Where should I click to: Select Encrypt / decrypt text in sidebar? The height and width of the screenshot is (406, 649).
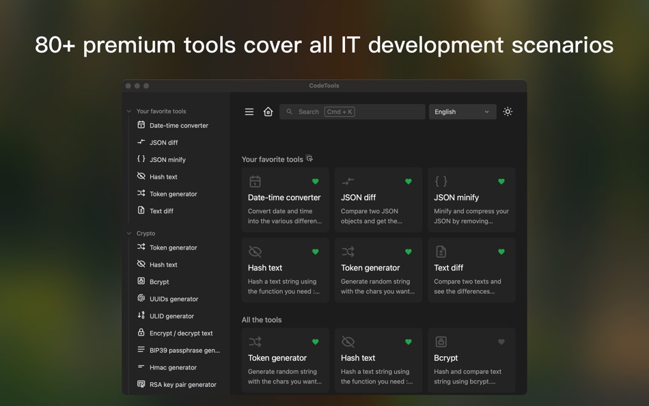tap(181, 334)
